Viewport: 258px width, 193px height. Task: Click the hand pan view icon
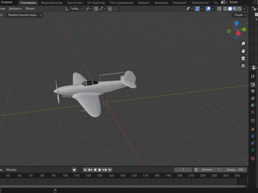(x=243, y=51)
